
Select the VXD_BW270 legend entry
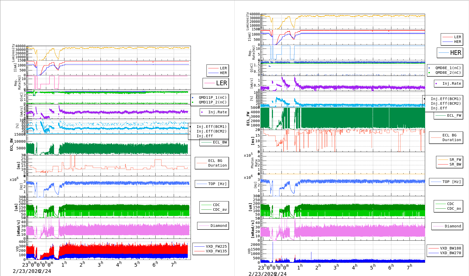tap(450, 253)
